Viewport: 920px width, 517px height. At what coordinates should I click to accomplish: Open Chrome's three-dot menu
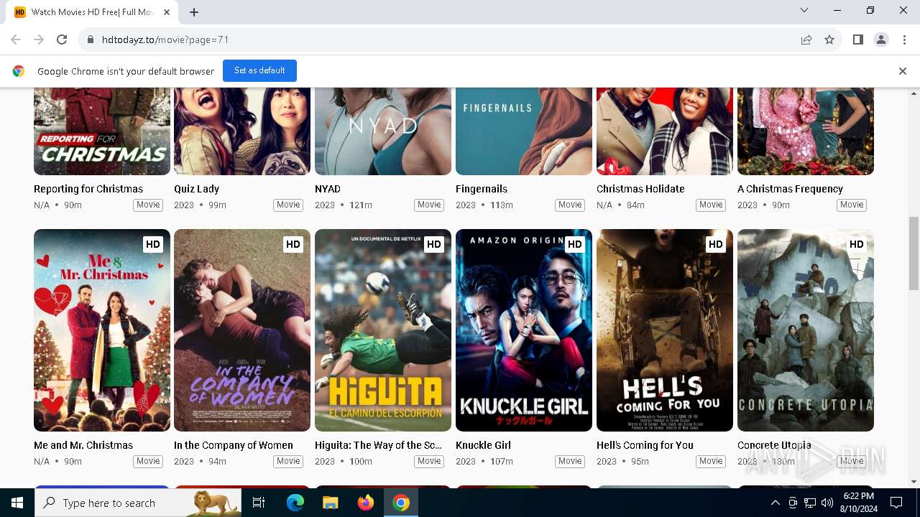coord(904,40)
